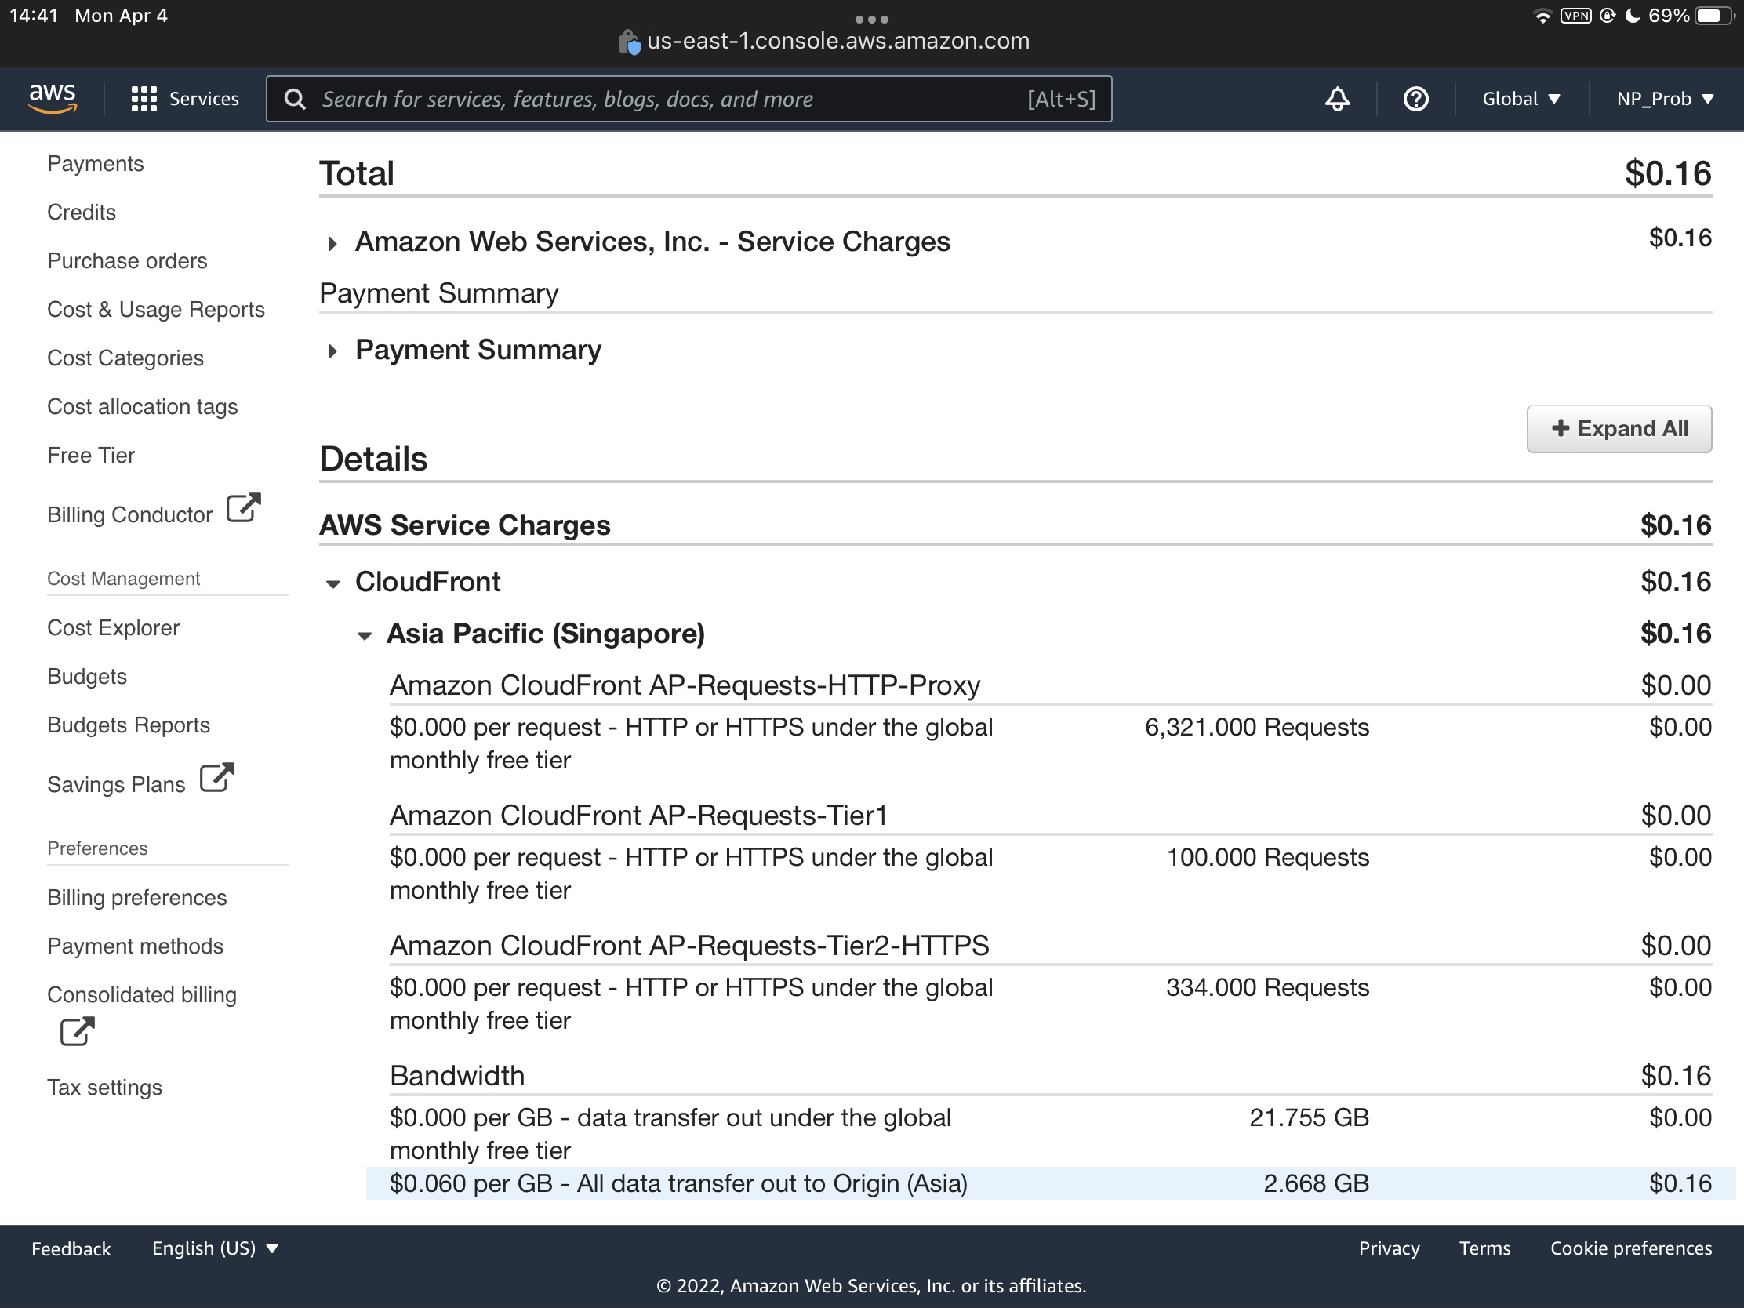Open the Terms footer link
Viewport: 1744px width, 1308px height.
point(1484,1248)
